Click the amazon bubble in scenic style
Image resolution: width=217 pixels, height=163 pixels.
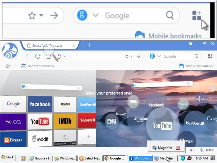click(x=141, y=119)
